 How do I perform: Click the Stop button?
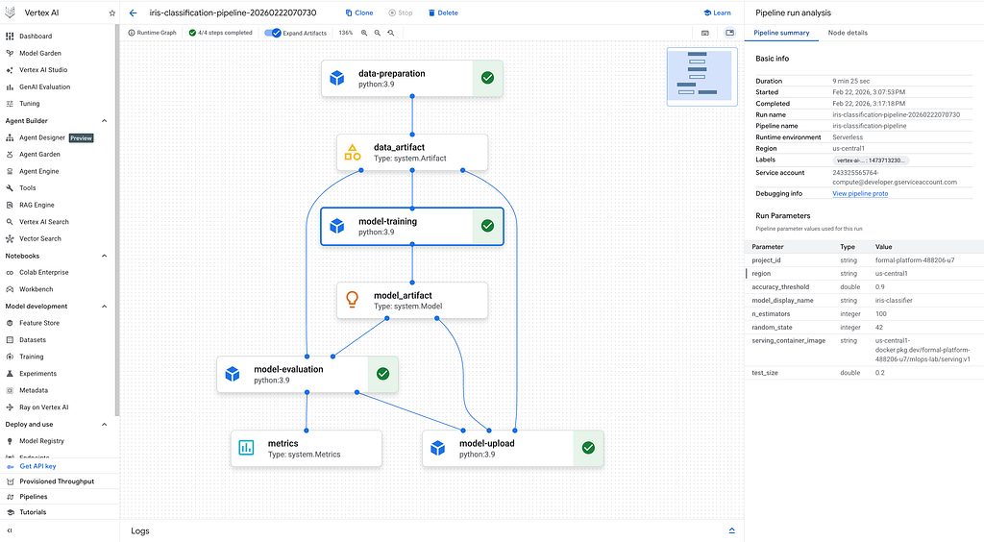[401, 12]
